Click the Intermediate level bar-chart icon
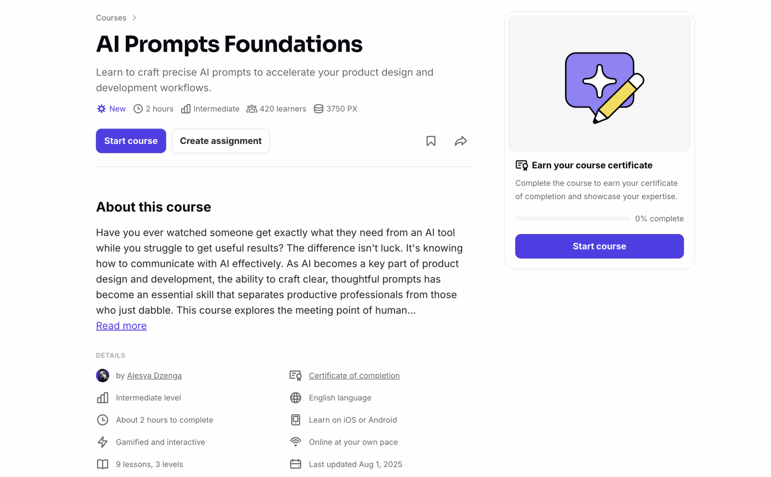Viewport: 771px width, 477px height. (x=103, y=397)
